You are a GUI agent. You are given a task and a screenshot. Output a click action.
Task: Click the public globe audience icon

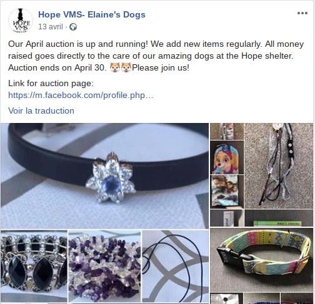[73, 27]
